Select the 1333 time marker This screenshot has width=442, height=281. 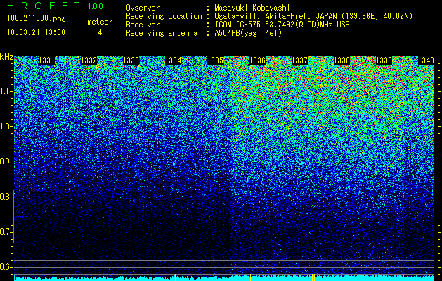(x=131, y=60)
